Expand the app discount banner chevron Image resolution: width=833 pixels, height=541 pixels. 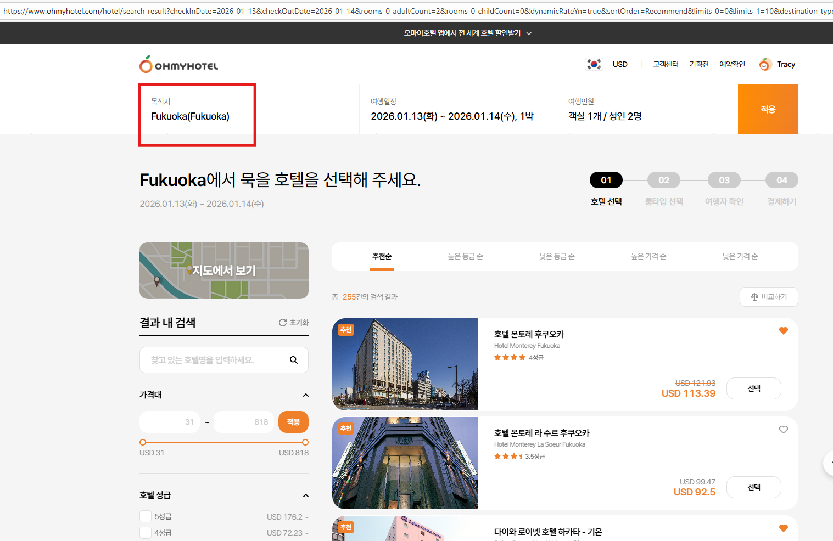[529, 33]
